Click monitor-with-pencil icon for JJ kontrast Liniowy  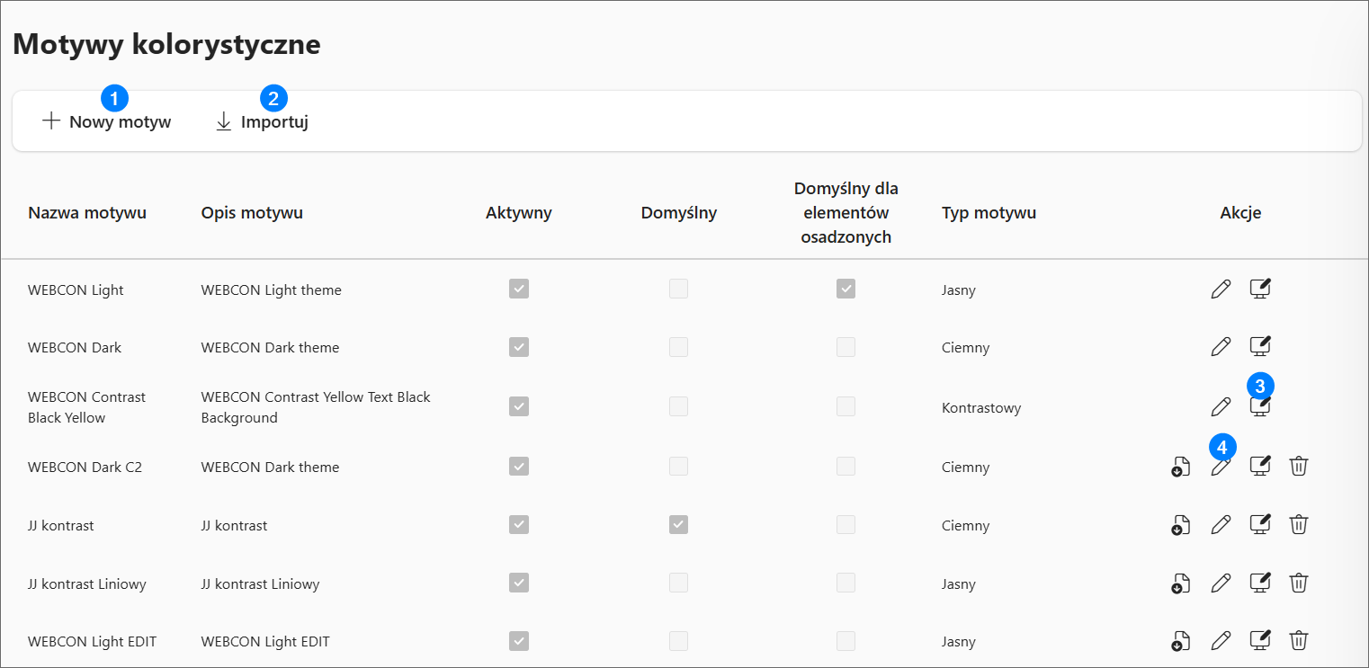pos(1260,583)
